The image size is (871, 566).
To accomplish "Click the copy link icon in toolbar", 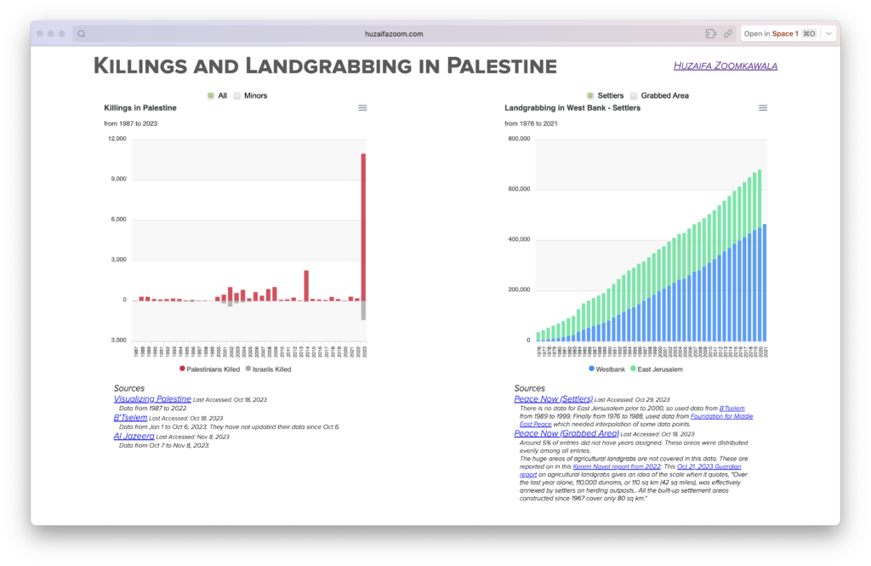I will (x=728, y=34).
